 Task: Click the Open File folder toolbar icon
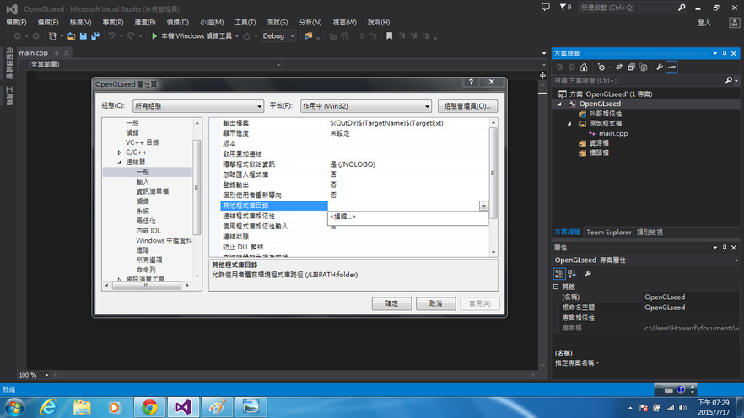[71, 36]
